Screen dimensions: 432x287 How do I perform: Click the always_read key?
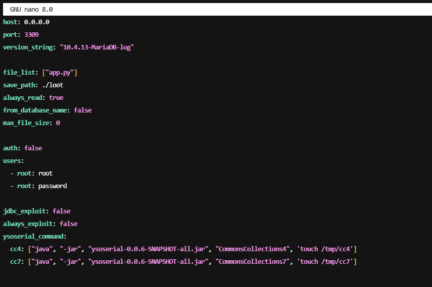23,98
